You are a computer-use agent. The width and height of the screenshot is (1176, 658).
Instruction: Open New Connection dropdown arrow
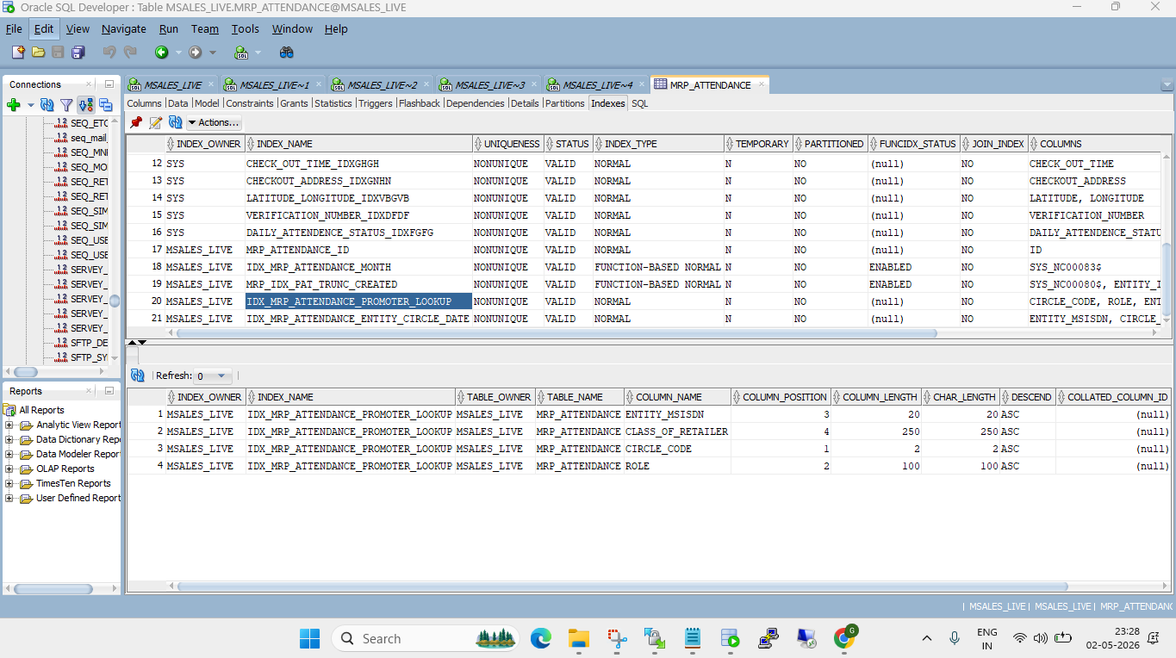pos(31,105)
